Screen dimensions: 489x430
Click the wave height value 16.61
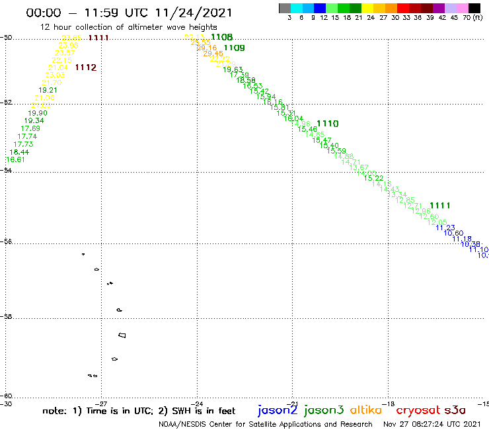(x=15, y=160)
